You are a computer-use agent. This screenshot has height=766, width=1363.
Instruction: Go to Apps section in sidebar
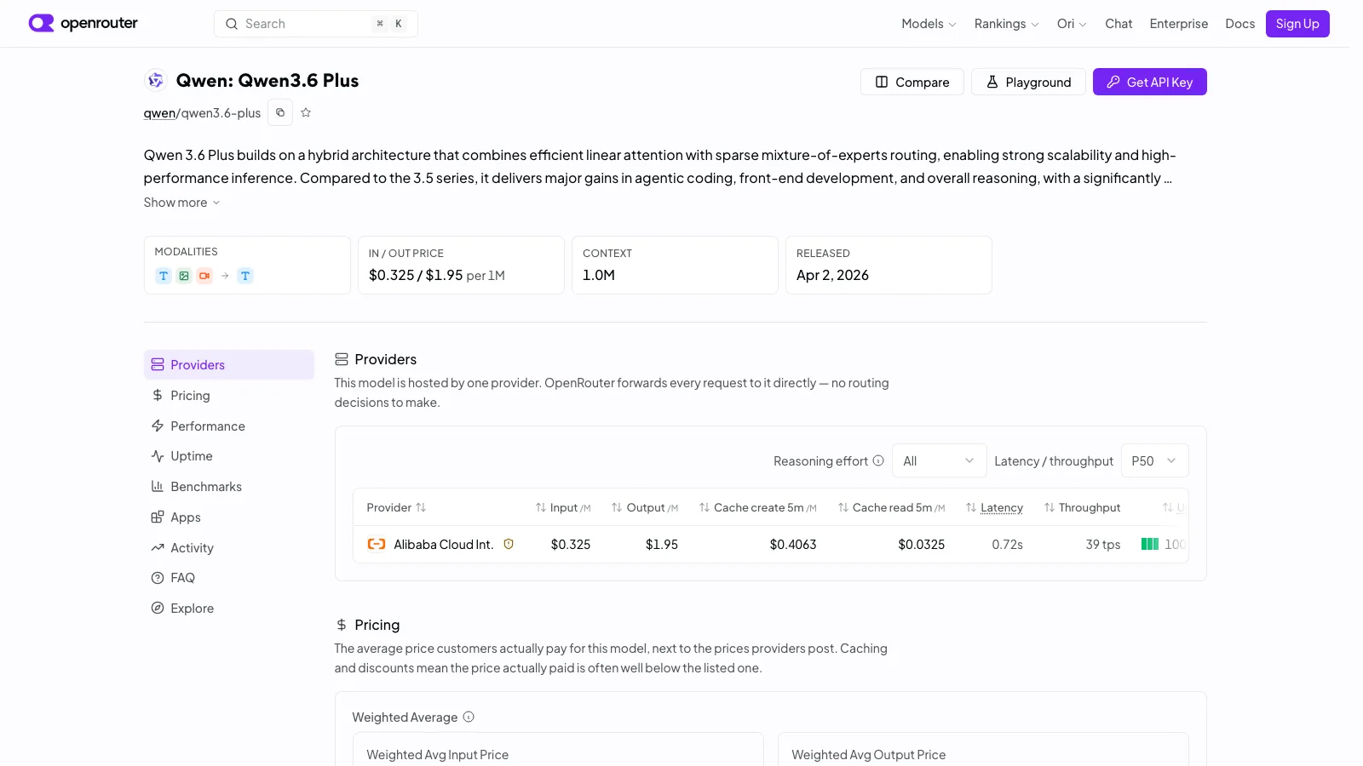tap(228, 517)
